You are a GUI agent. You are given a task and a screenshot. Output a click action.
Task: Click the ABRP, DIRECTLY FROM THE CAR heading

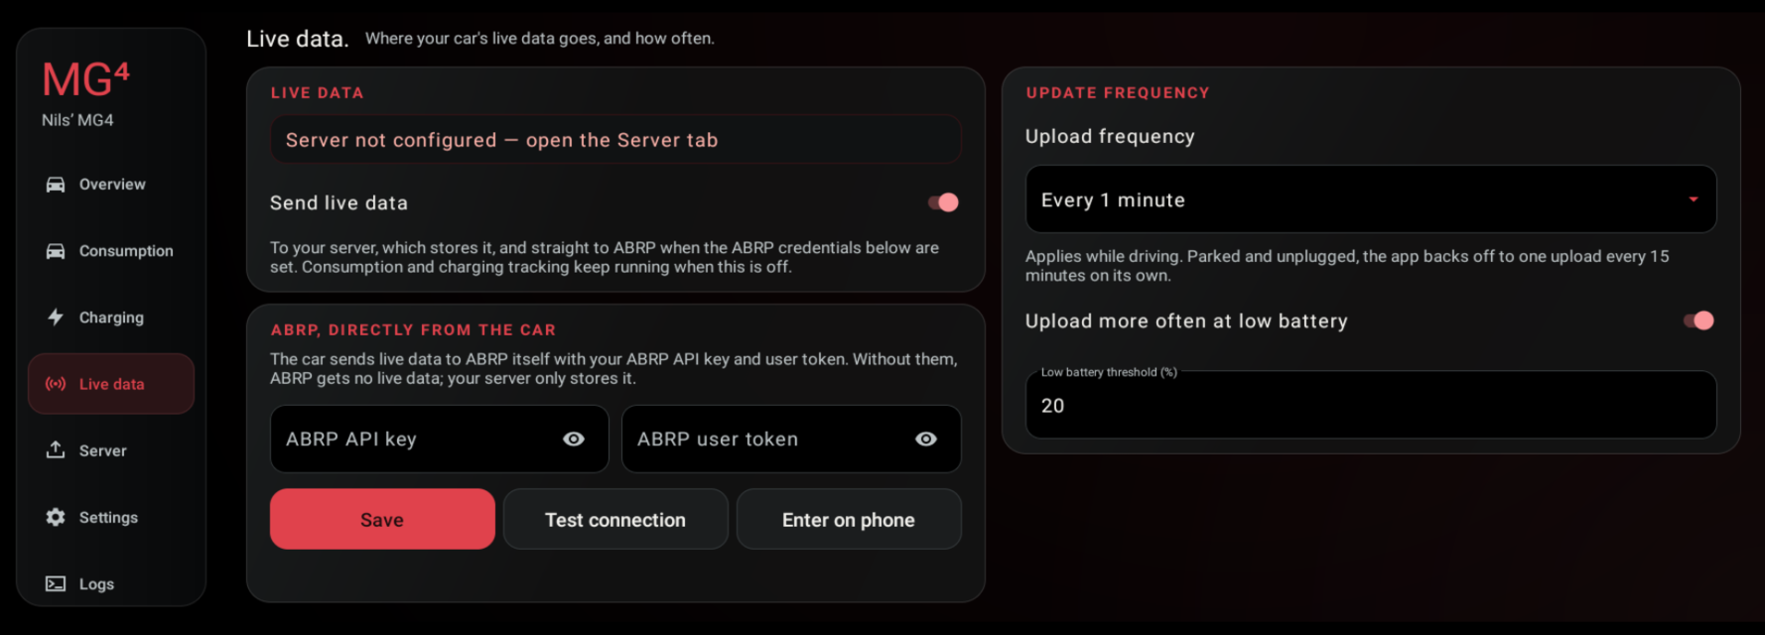pyautogui.click(x=413, y=329)
